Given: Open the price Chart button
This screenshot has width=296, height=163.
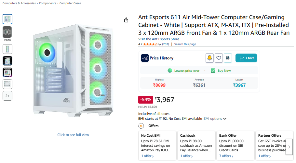Looking at the screenshot, I should (246, 58).
